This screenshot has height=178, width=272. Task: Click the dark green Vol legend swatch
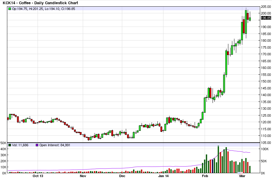tap(10, 145)
